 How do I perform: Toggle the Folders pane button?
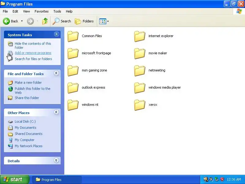84,21
